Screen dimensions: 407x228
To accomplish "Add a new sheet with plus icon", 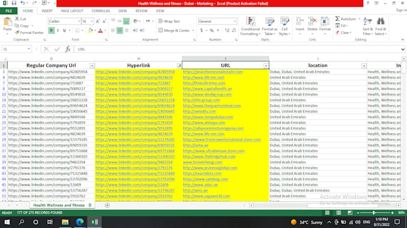I will coord(107,205).
